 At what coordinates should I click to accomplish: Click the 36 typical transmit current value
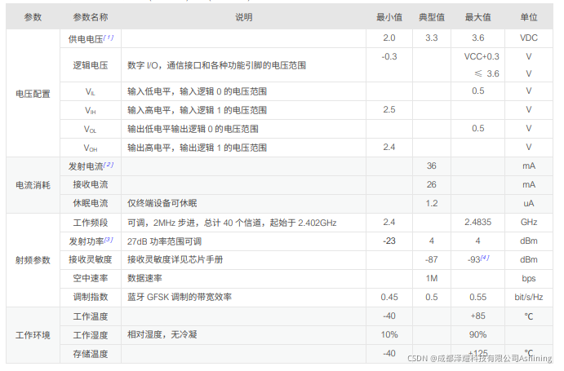[431, 166]
